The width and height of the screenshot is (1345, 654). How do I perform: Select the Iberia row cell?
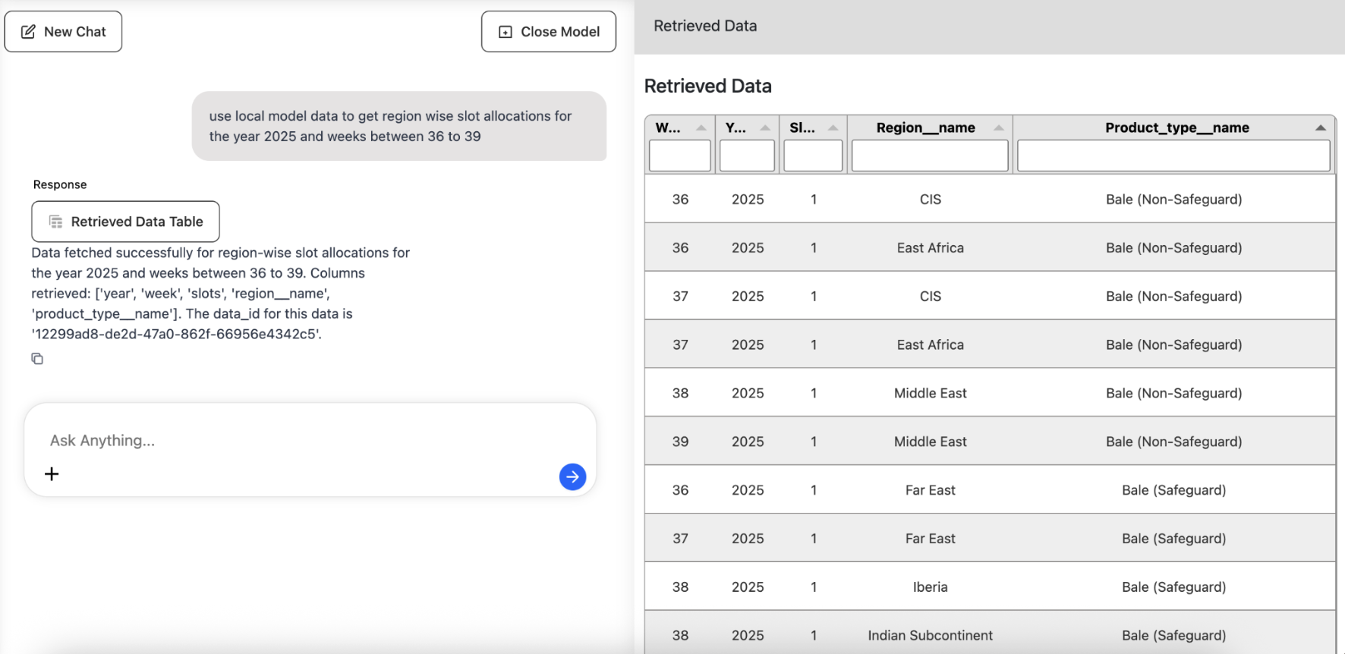(930, 587)
